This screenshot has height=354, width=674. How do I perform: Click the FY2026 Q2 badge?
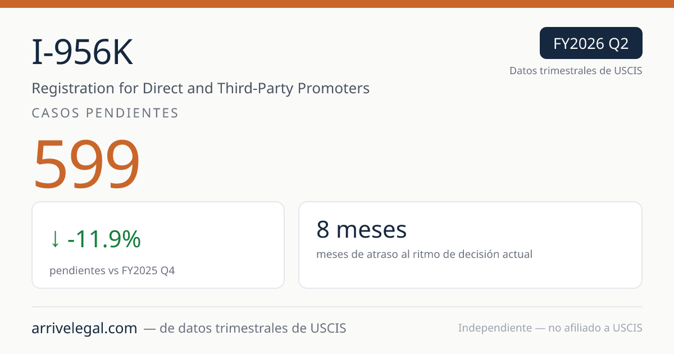coord(591,43)
